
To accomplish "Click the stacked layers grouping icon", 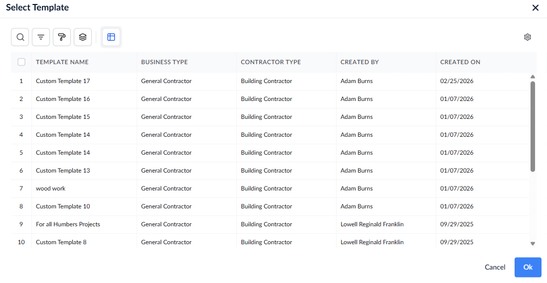I will [x=83, y=37].
